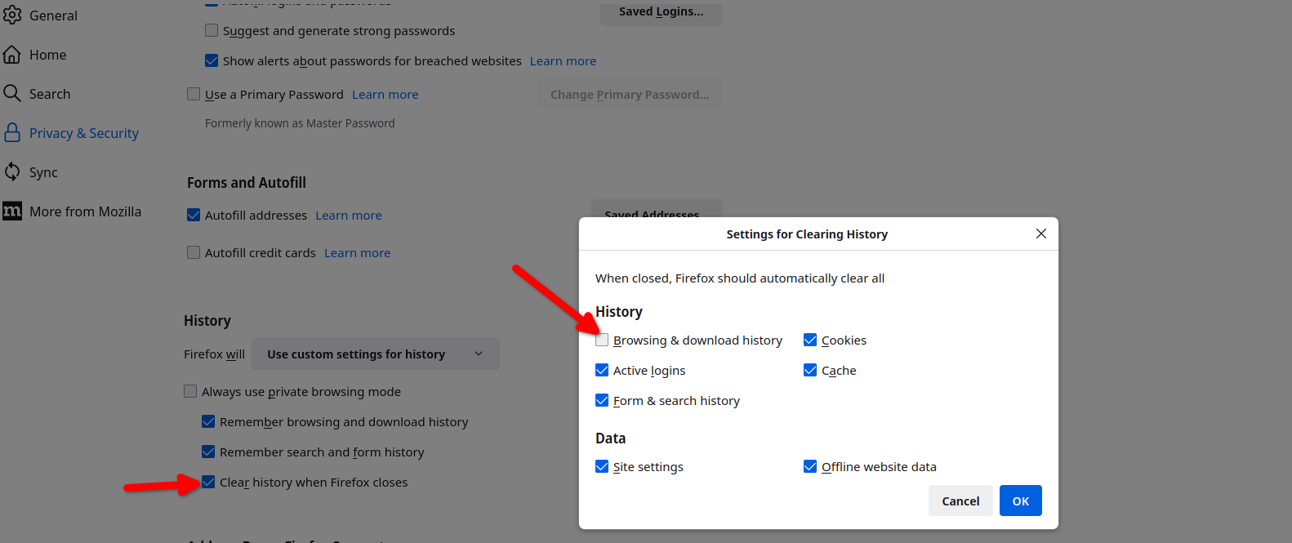
Task: Toggle Active logins checkbox
Action: tap(602, 370)
